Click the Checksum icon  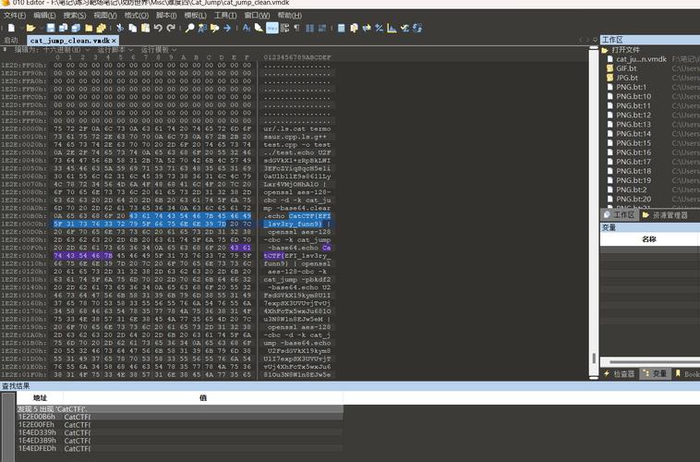tap(404, 28)
